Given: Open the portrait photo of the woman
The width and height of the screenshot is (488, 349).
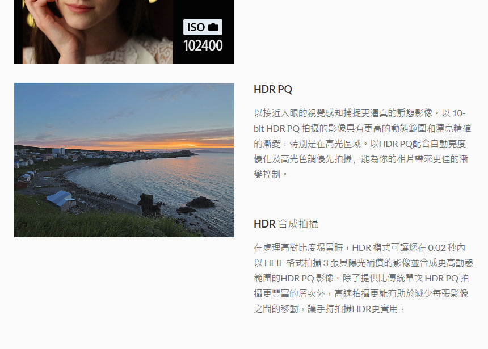Looking at the screenshot, I should coord(124,32).
